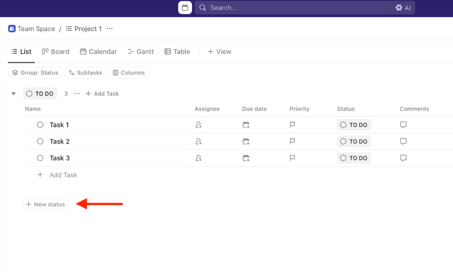The image size is (453, 272).
Task: Add a new view with + View
Action: pos(220,52)
